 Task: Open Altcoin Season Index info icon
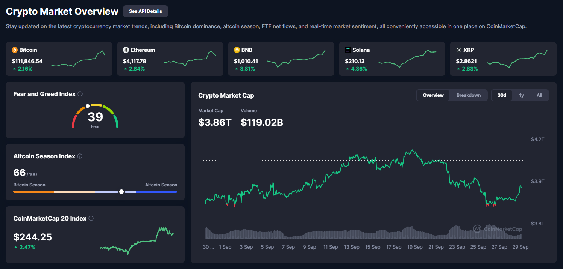point(80,156)
